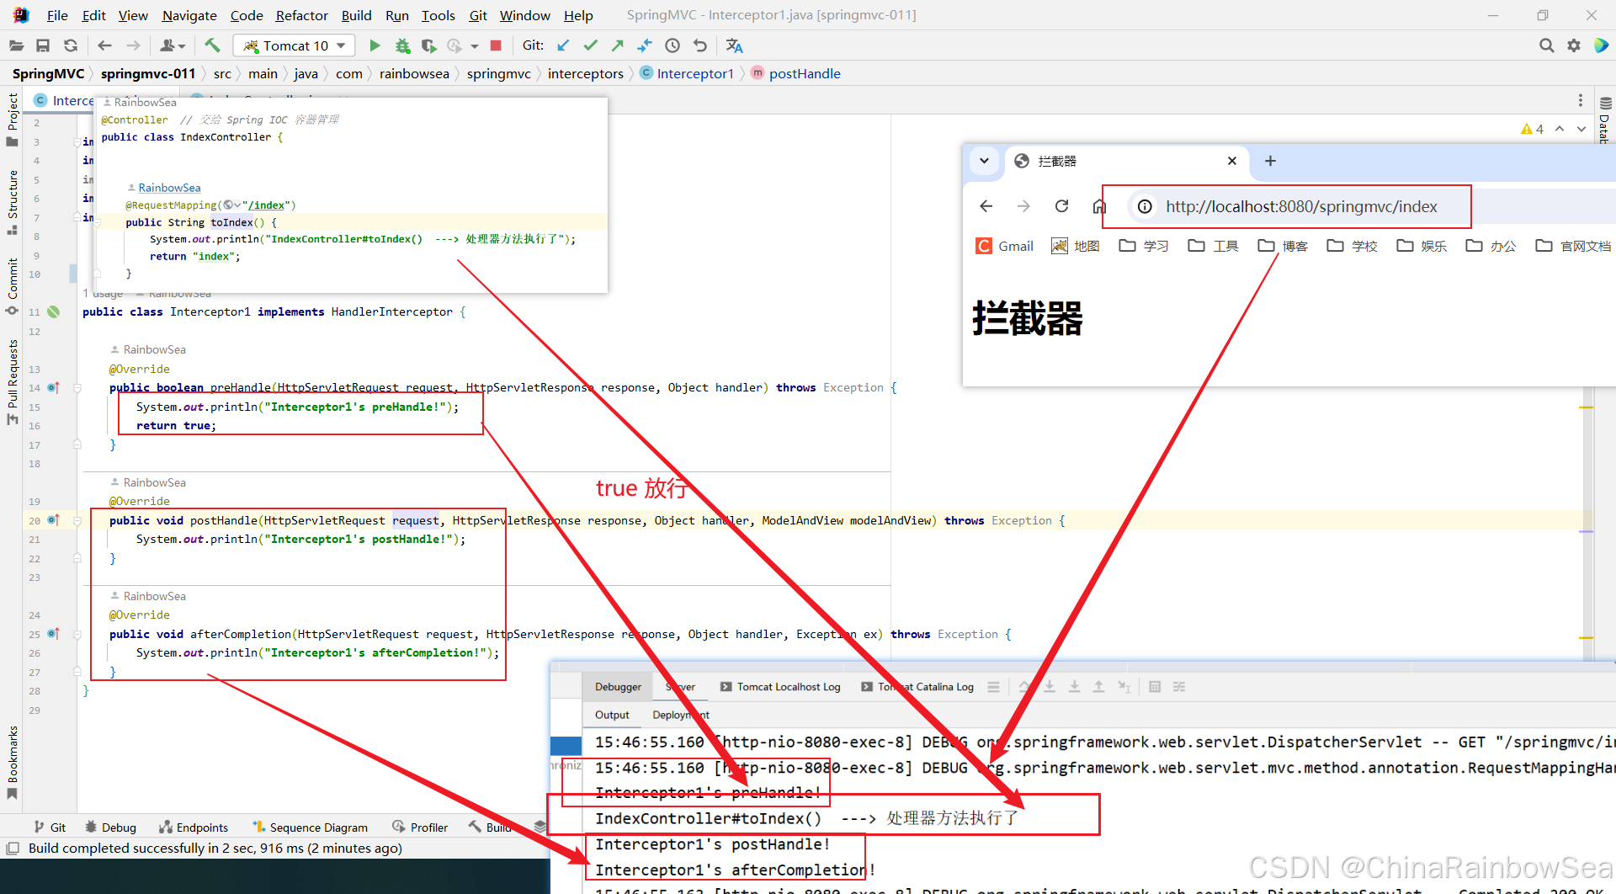This screenshot has height=894, width=1616.
Task: Run Tomcat 10 with the green play icon
Action: 375,45
